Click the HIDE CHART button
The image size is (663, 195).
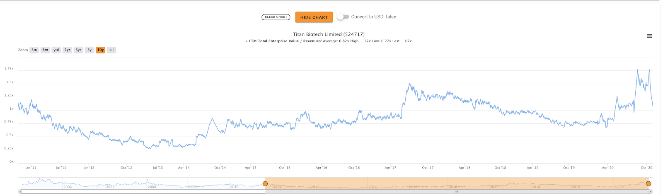314,17
